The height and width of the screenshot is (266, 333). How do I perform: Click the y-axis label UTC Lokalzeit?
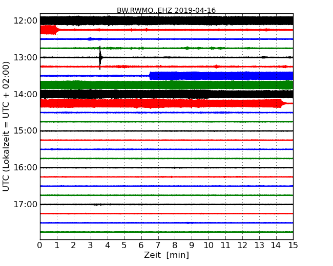coord(6,126)
